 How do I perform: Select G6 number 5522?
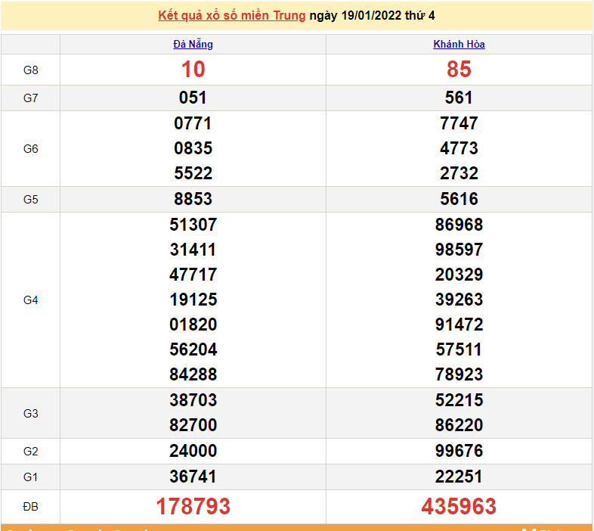click(193, 173)
